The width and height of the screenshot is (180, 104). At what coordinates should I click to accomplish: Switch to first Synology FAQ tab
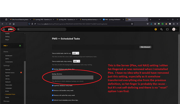pyautogui.click(x=44, y=19)
